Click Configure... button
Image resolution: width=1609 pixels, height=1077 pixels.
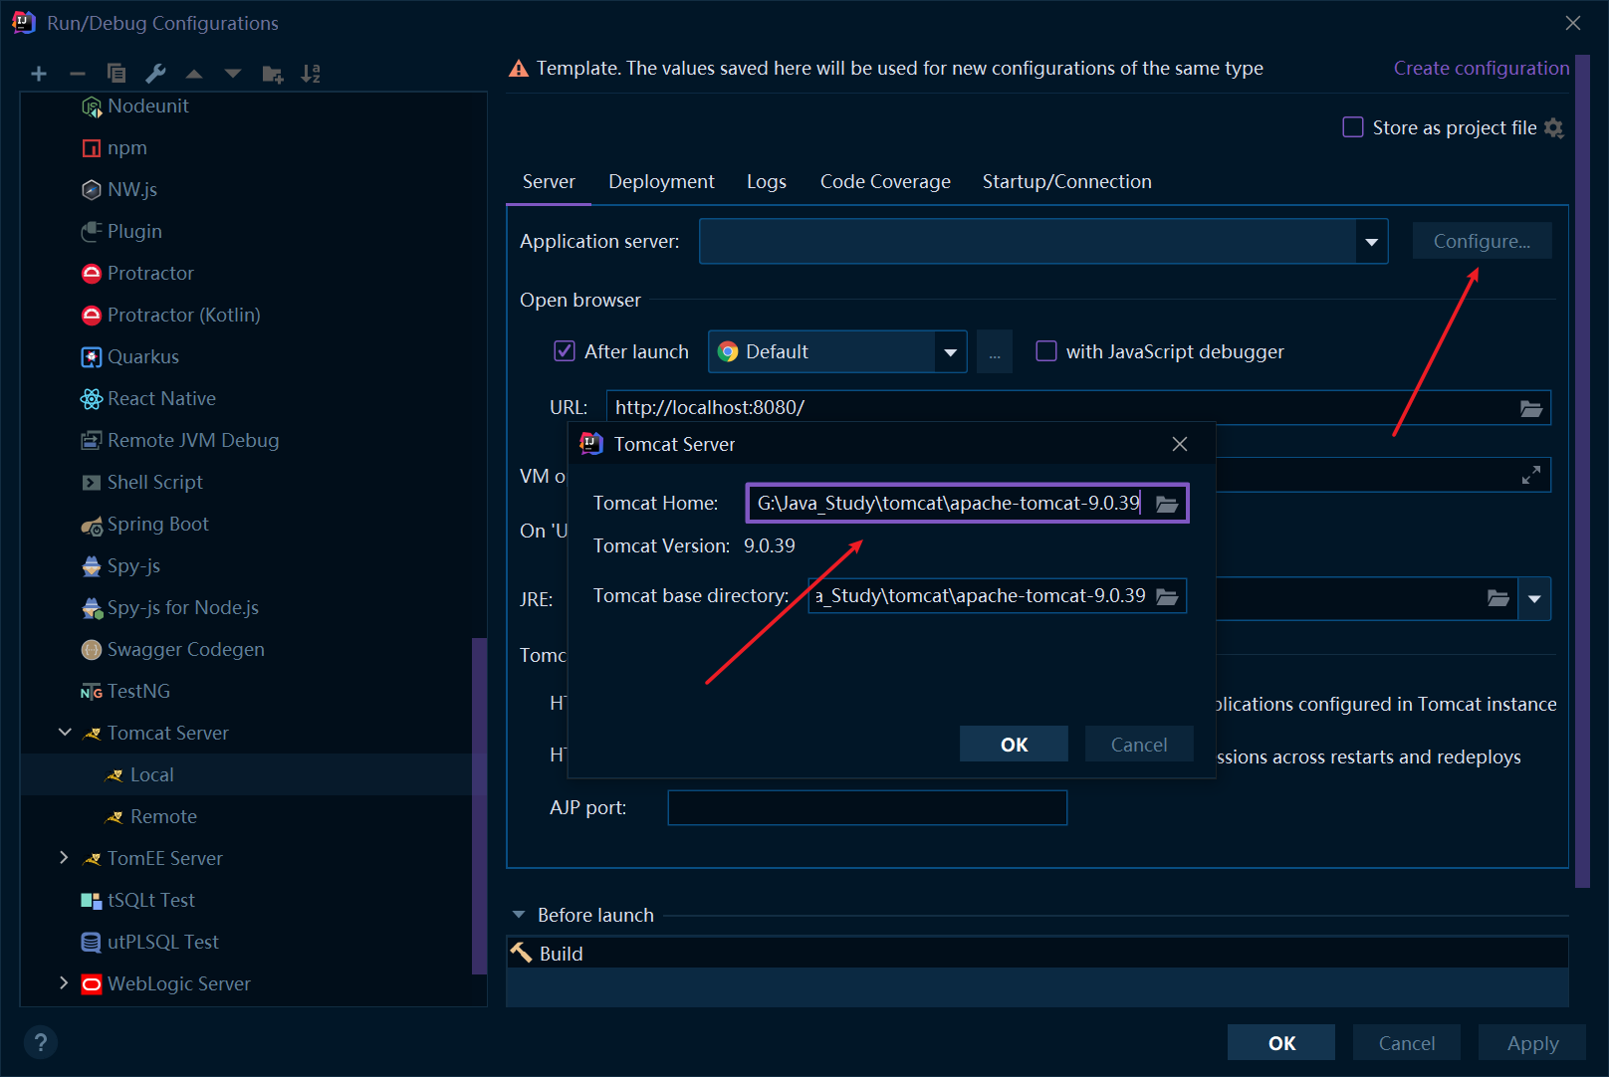(x=1482, y=242)
